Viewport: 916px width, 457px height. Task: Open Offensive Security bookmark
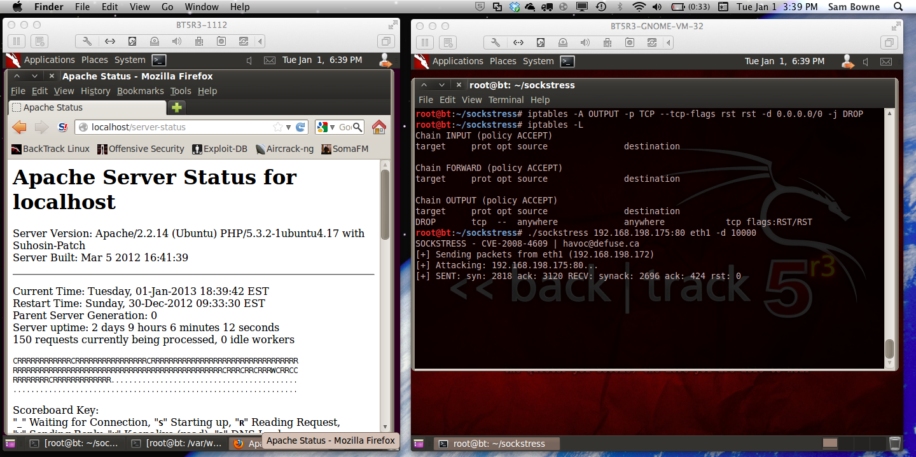141,149
